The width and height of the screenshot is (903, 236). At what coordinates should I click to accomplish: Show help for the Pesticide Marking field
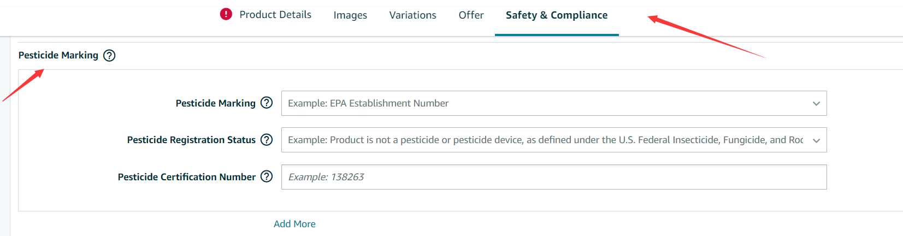coord(267,103)
